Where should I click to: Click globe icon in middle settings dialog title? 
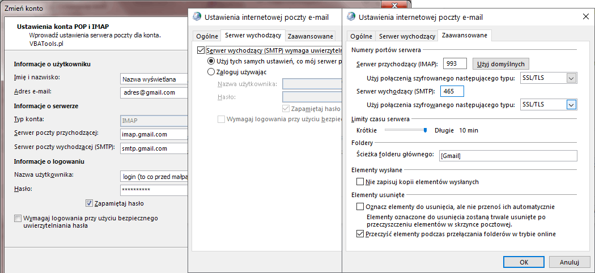pyautogui.click(x=197, y=17)
